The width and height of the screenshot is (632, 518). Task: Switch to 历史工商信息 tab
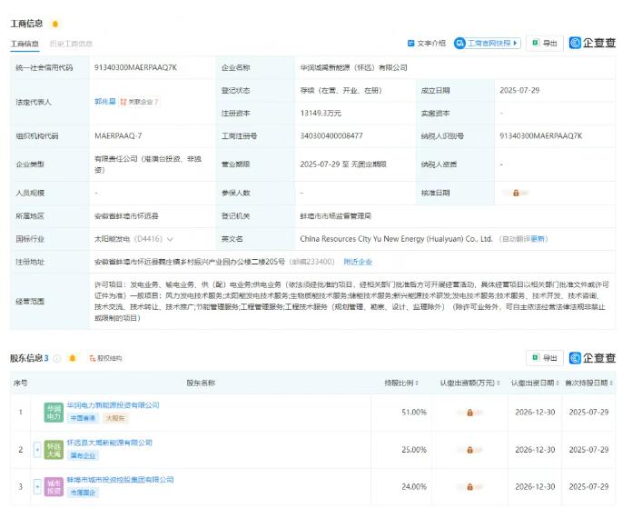point(71,44)
